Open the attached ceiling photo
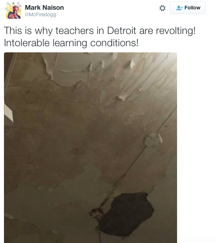Viewport: 216px width, 243px height. coord(91,148)
